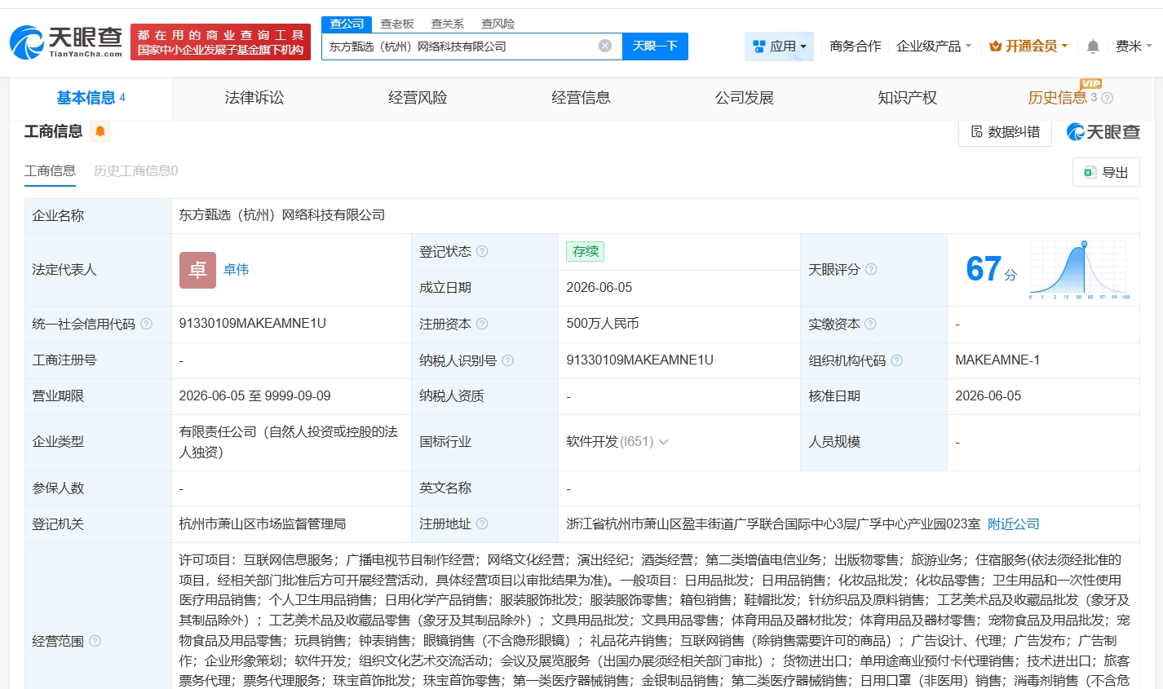Expand the 软件开发(I651) industry chevron

tap(663, 442)
